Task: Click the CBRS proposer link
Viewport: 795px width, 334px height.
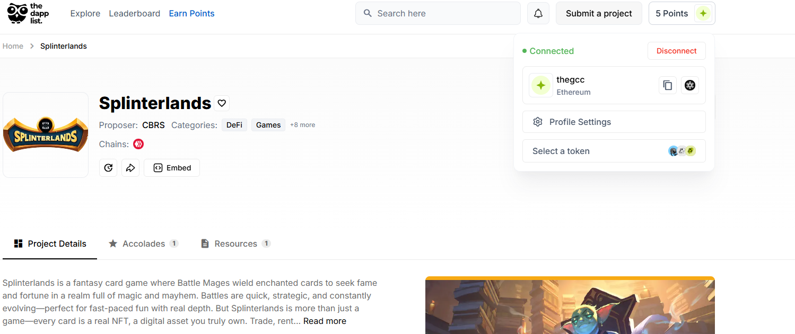Action: click(x=153, y=125)
